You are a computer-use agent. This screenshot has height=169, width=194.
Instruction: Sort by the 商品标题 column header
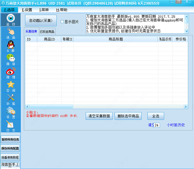116,39
